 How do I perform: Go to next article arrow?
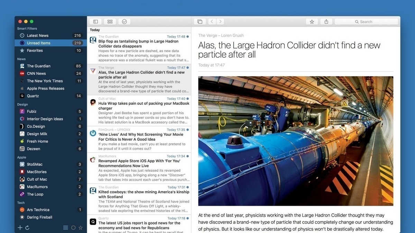pos(220,22)
